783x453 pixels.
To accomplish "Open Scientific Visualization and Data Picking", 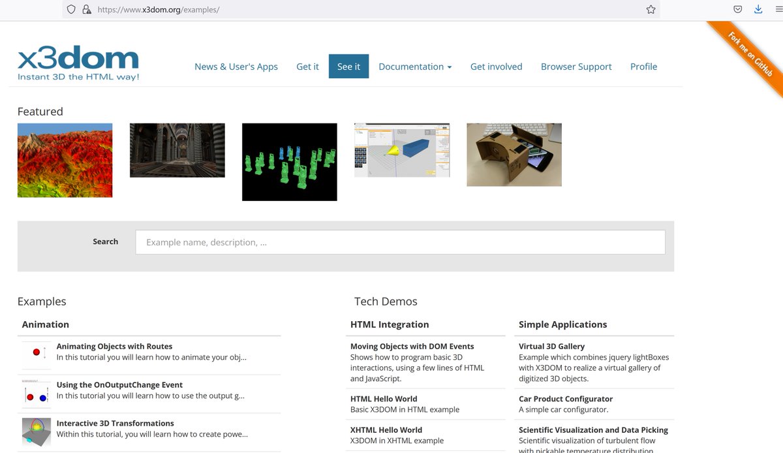I will point(593,430).
